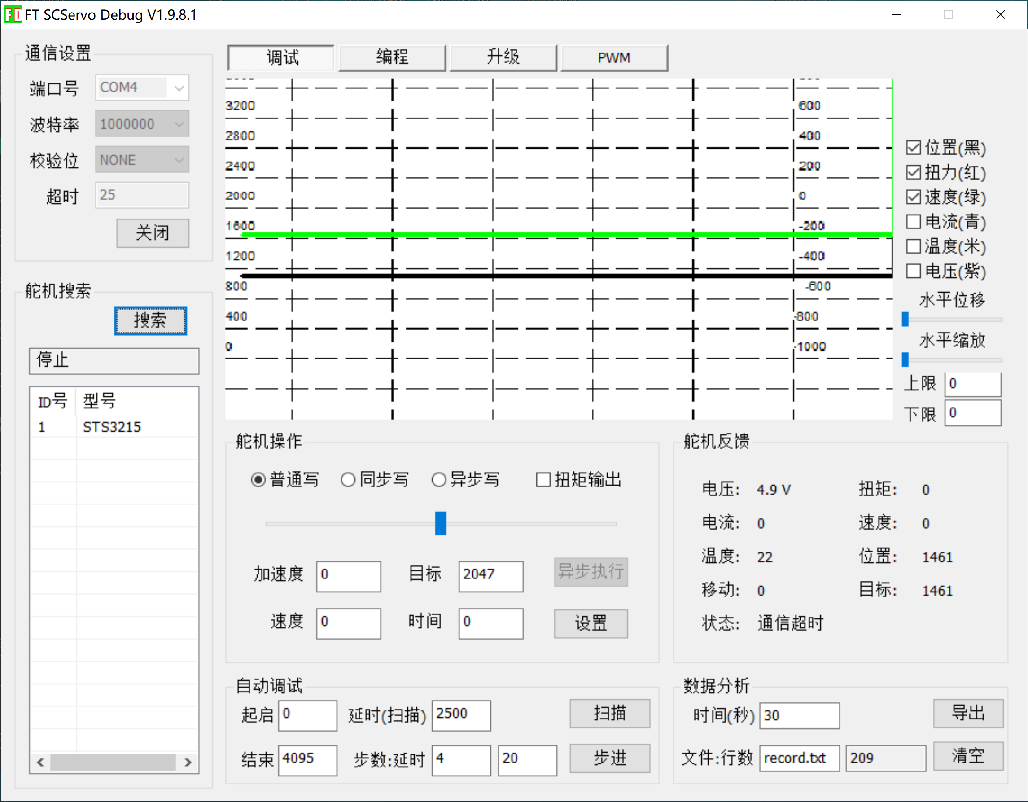Viewport: 1028px width, 802px height.
Task: Click the 关闭 port button
Action: 153,233
